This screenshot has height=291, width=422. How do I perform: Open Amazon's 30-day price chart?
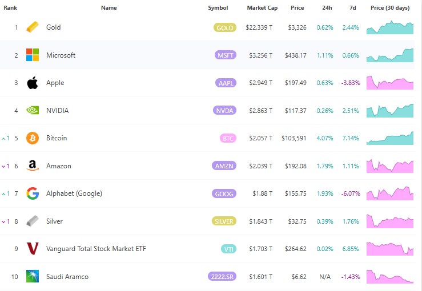point(389,166)
